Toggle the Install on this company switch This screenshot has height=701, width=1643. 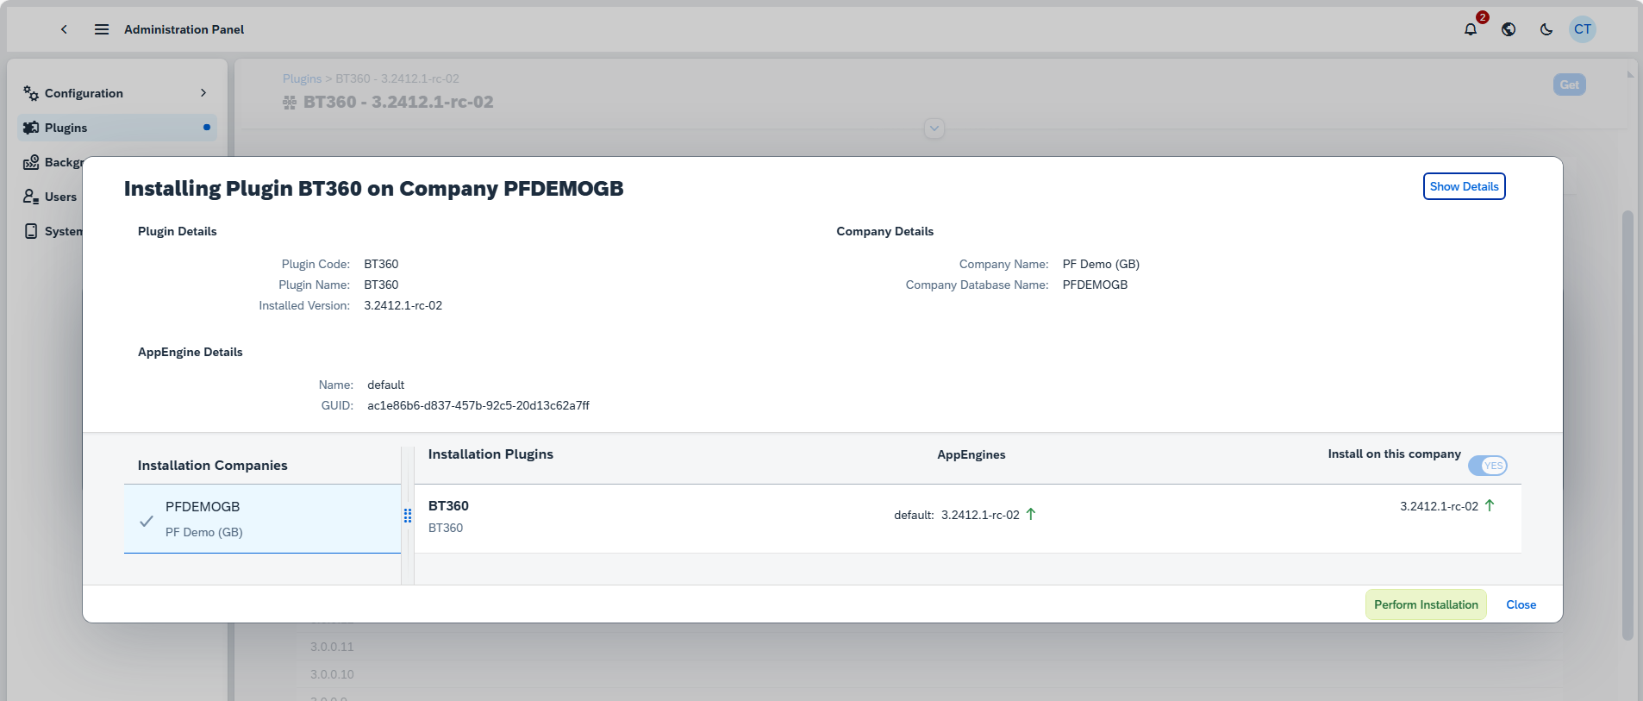1488,466
